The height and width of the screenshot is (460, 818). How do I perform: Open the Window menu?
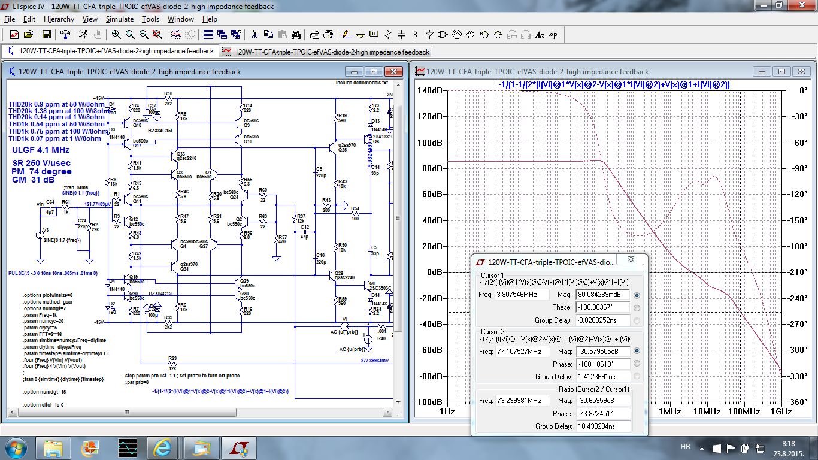[180, 19]
